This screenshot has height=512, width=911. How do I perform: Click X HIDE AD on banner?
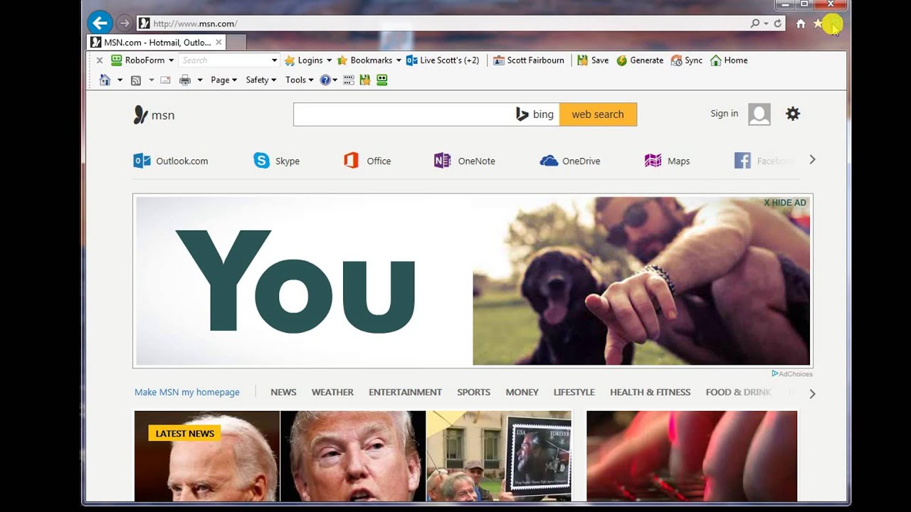pyautogui.click(x=785, y=203)
